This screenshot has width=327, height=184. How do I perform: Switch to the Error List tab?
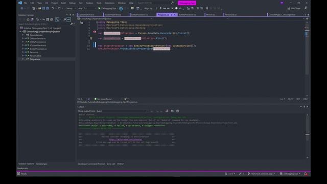[x=111, y=164]
